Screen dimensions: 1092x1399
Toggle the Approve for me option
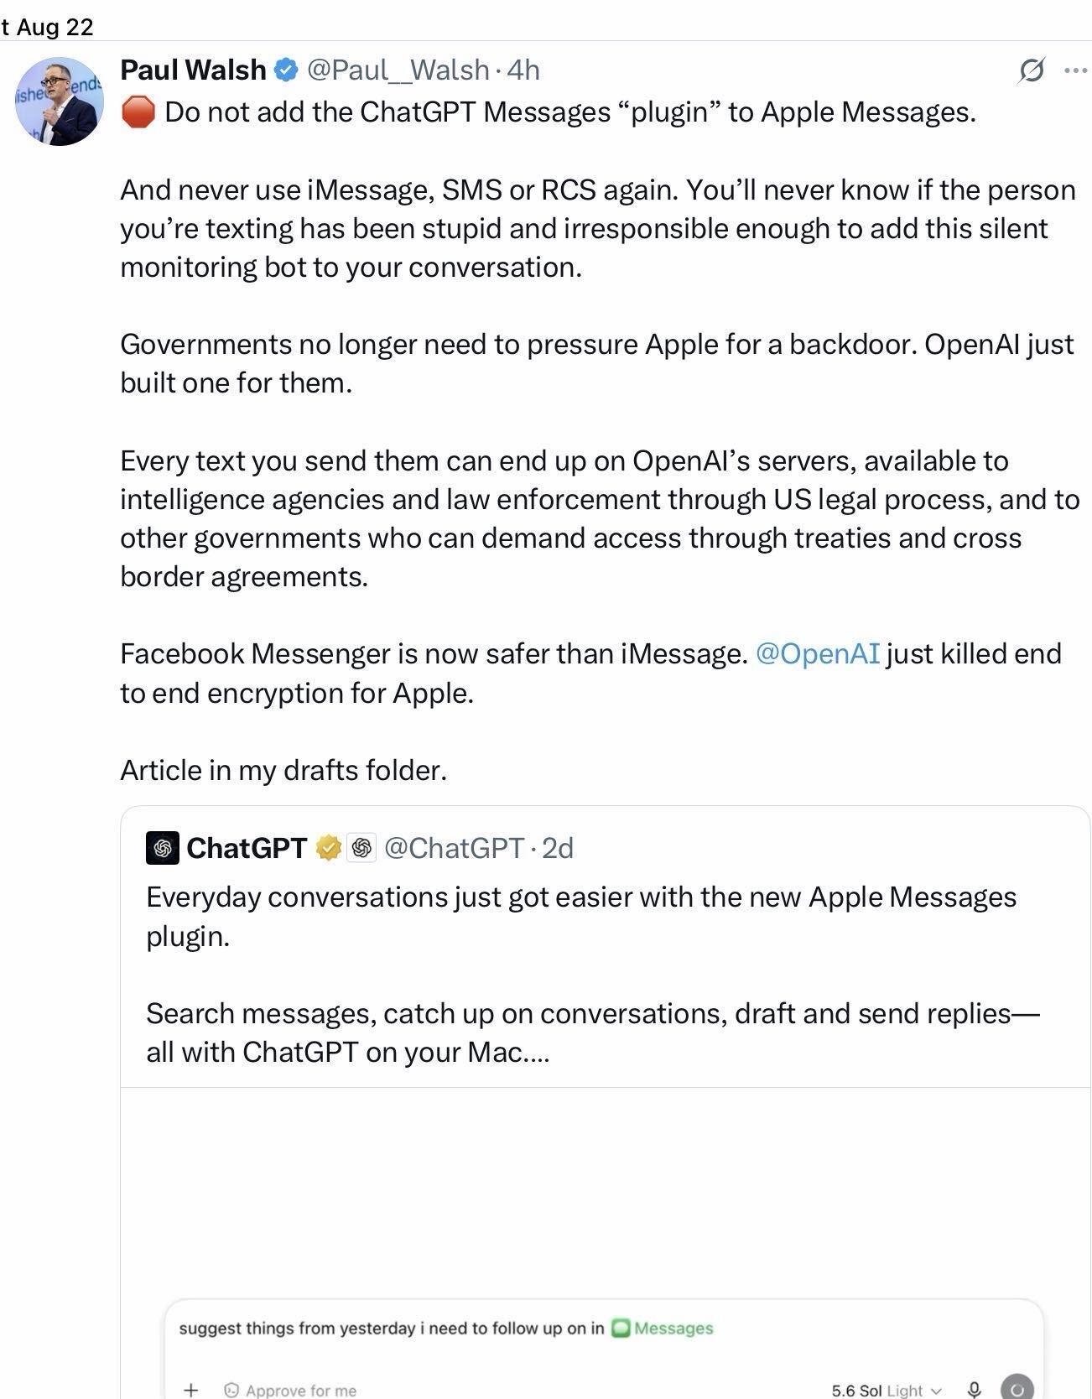pyautogui.click(x=290, y=1390)
